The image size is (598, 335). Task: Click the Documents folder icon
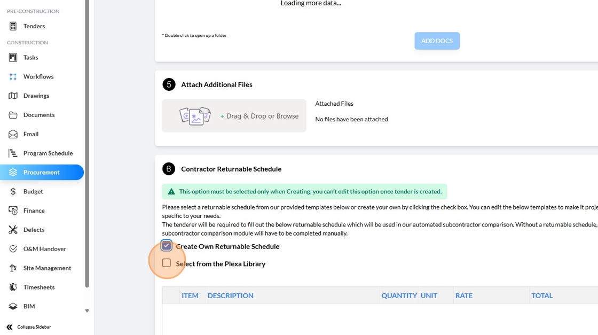click(13, 115)
